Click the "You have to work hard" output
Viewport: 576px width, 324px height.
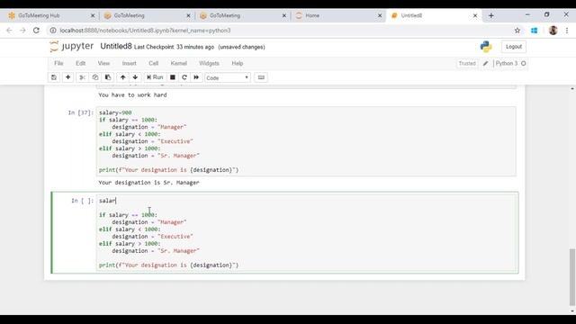132,94
